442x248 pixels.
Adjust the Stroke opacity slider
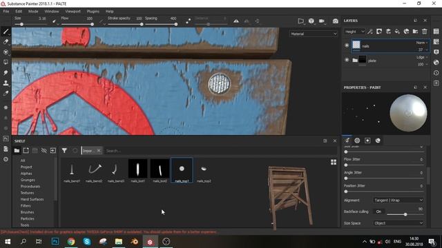click(125, 25)
